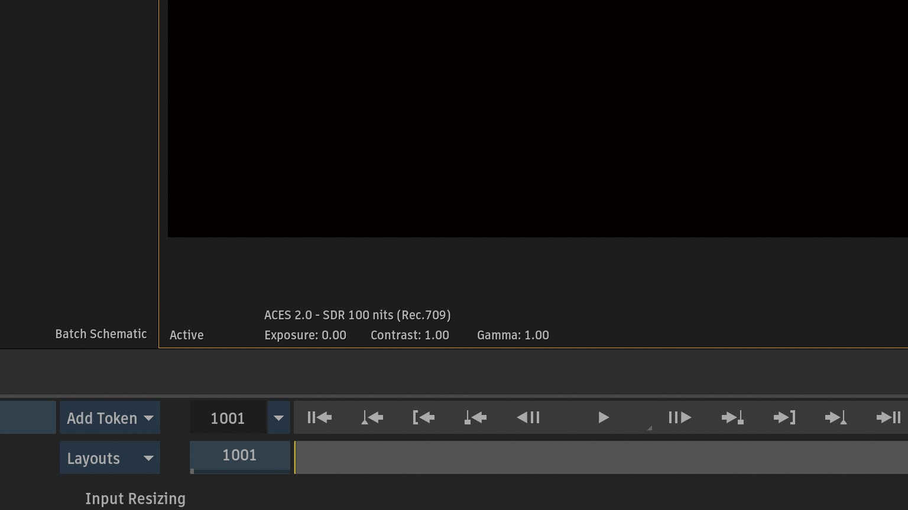This screenshot has height=510, width=908.
Task: Jump to the first frame using go-to-start
Action: (x=319, y=418)
